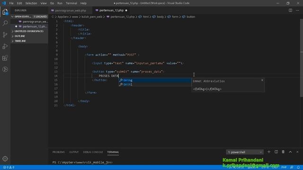Image resolution: width=303 pixels, height=170 pixels.
Task: Switch to the Problems panel tab
Action: pos(59,152)
